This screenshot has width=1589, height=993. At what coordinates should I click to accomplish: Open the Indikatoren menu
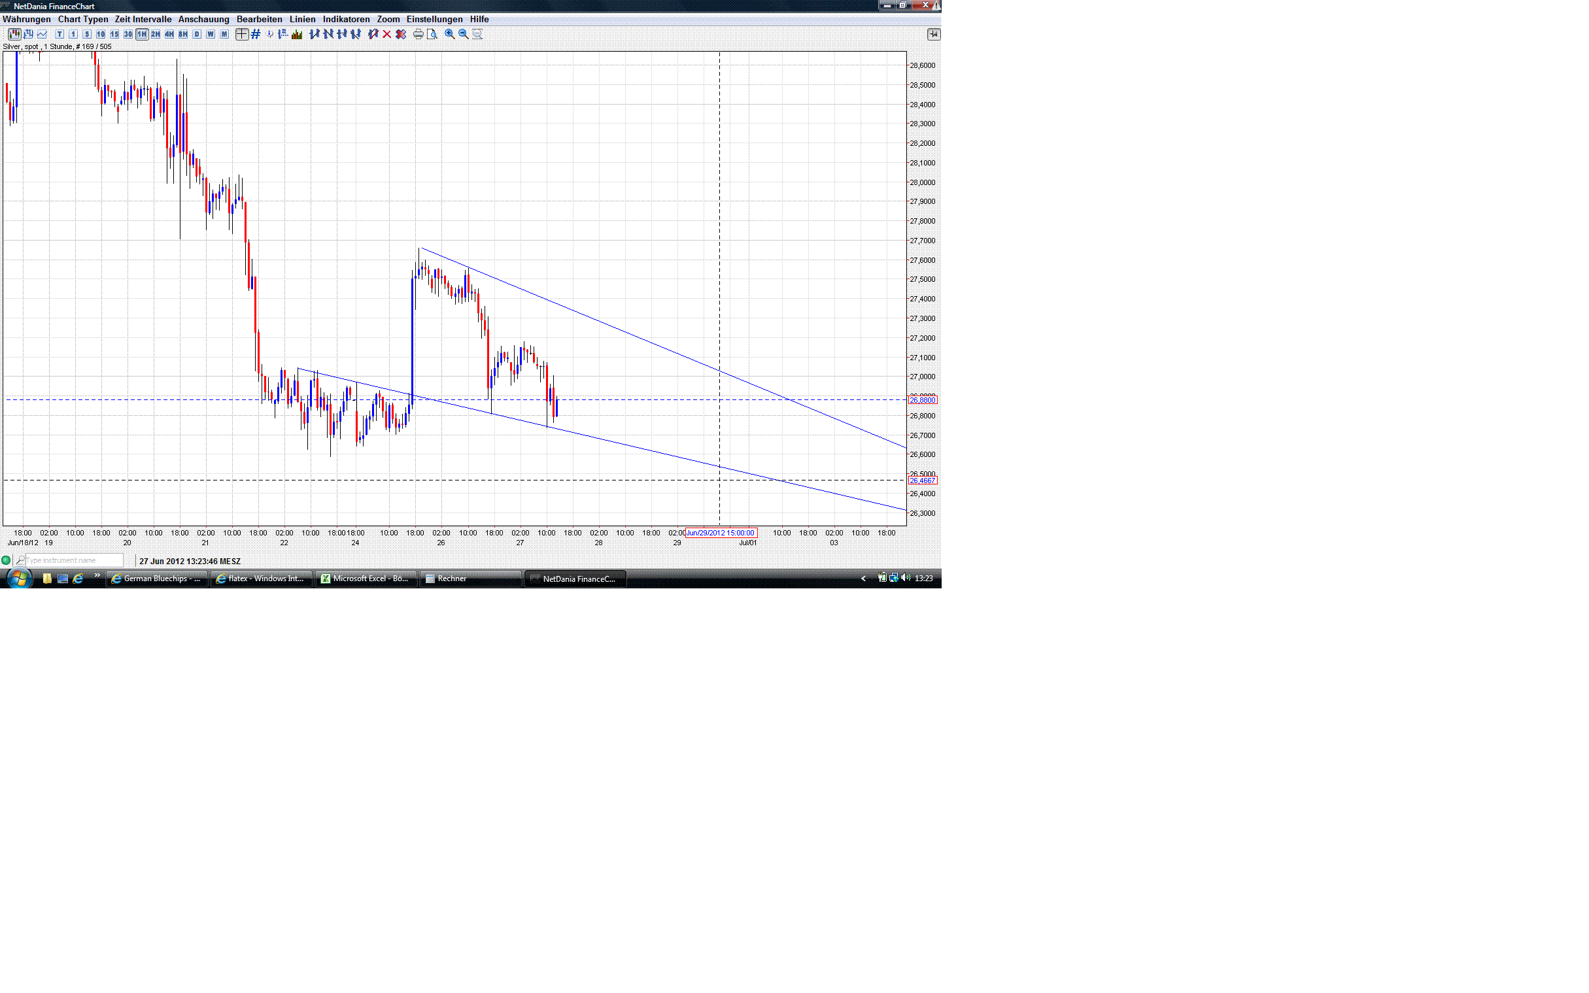[345, 19]
